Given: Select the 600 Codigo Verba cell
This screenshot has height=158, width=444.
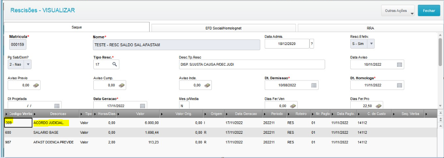Looking at the screenshot, I should (x=19, y=133).
